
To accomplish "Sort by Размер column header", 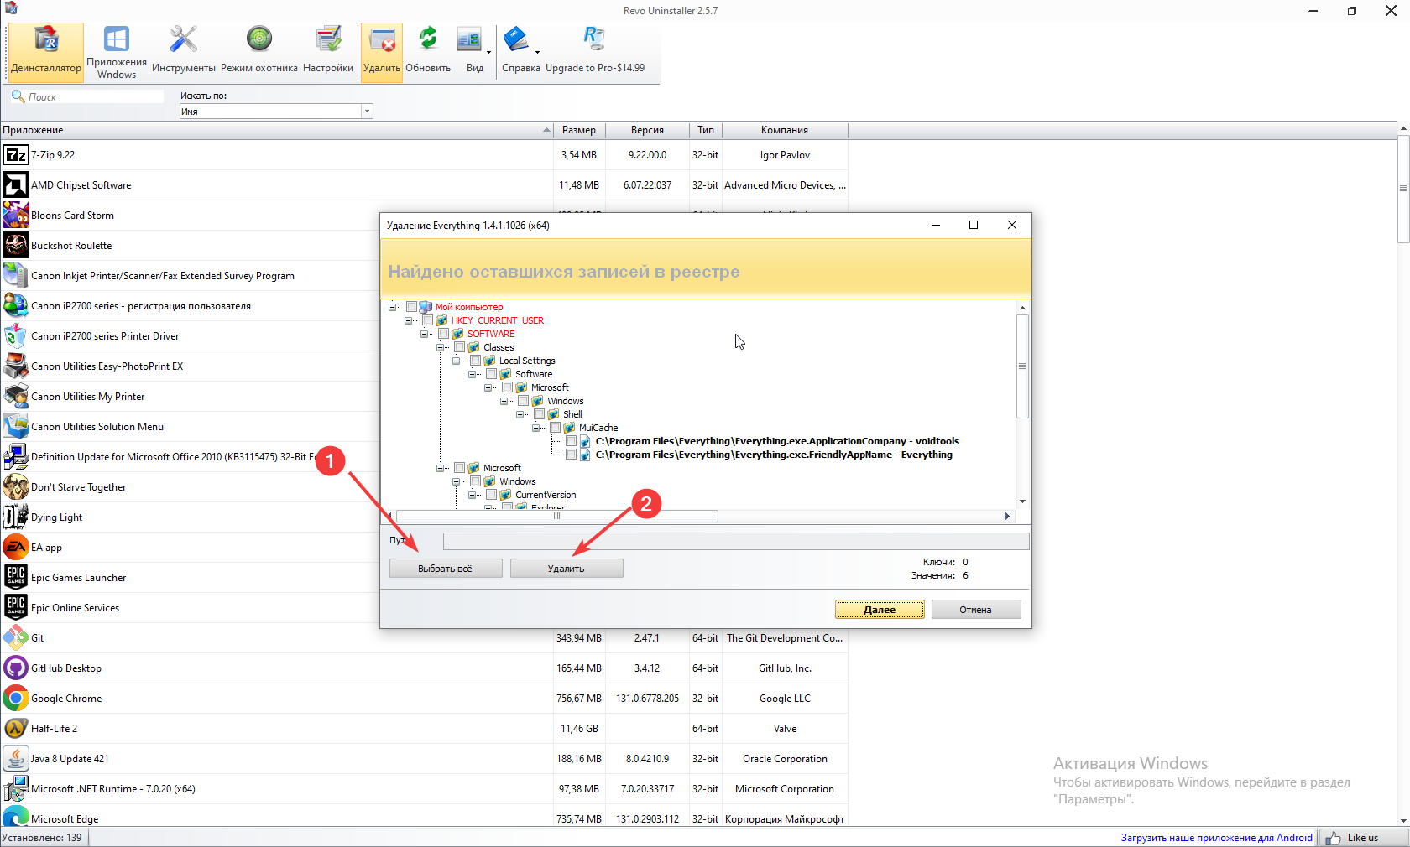I will 579,130.
